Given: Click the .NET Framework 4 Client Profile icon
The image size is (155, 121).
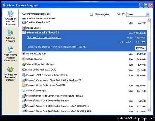Looking at the screenshot, I should pyautogui.click(x=24, y=75).
